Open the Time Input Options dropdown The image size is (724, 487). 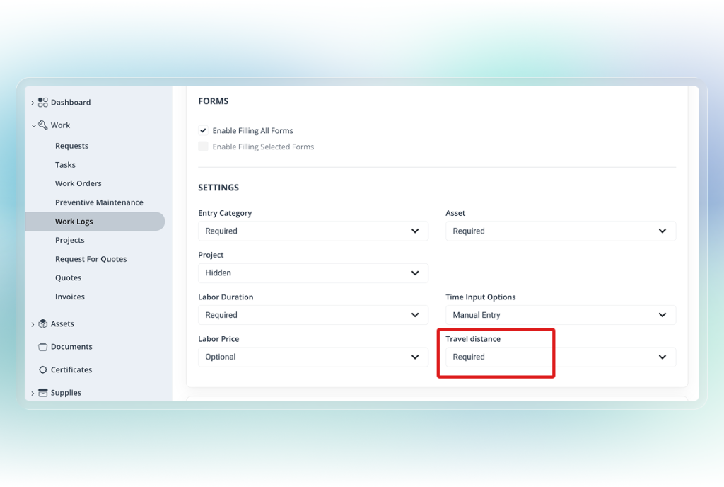click(x=560, y=315)
